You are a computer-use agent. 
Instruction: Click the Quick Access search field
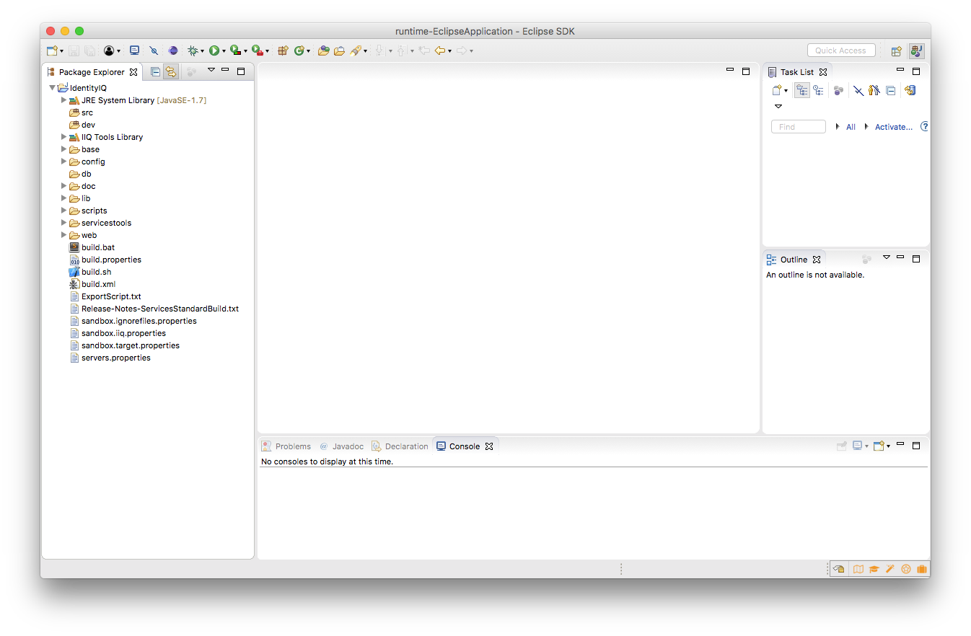840,50
